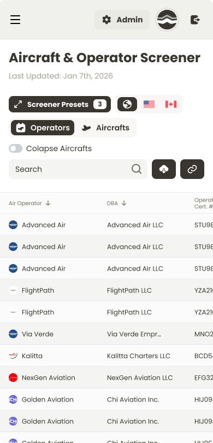This screenshot has height=443, width=213.
Task: Select the Via Verde operator name
Action: tap(38, 334)
